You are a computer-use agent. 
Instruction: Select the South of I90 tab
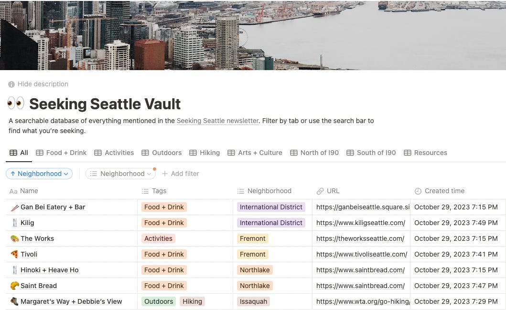coord(371,153)
